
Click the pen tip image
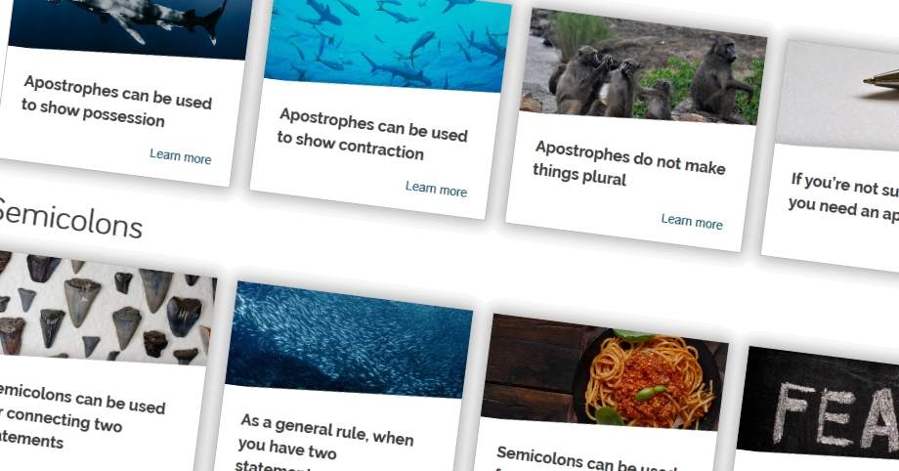[x=838, y=94]
